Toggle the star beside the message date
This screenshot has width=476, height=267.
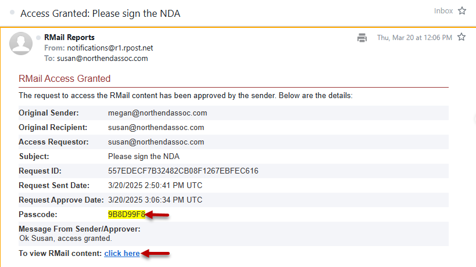point(461,37)
